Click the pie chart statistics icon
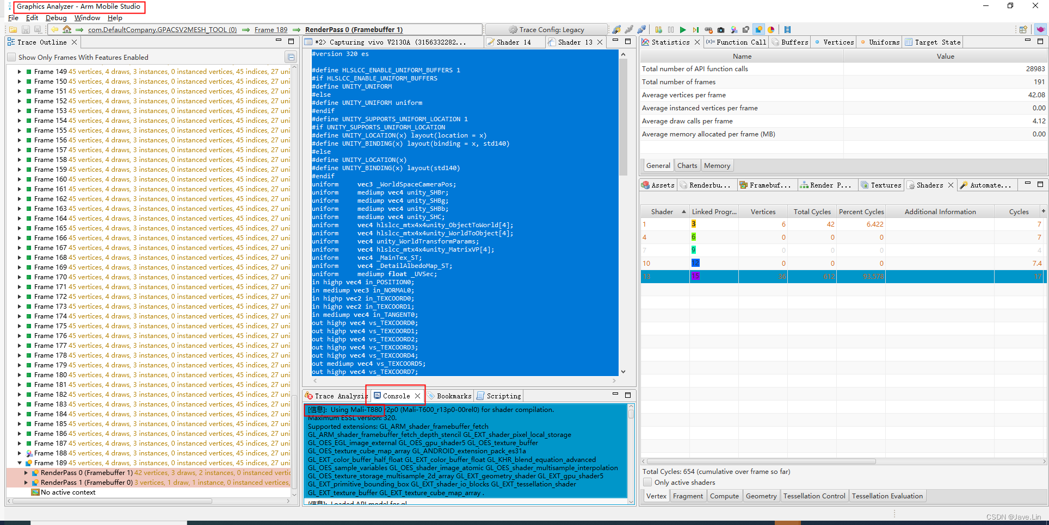1049x525 pixels. (770, 30)
